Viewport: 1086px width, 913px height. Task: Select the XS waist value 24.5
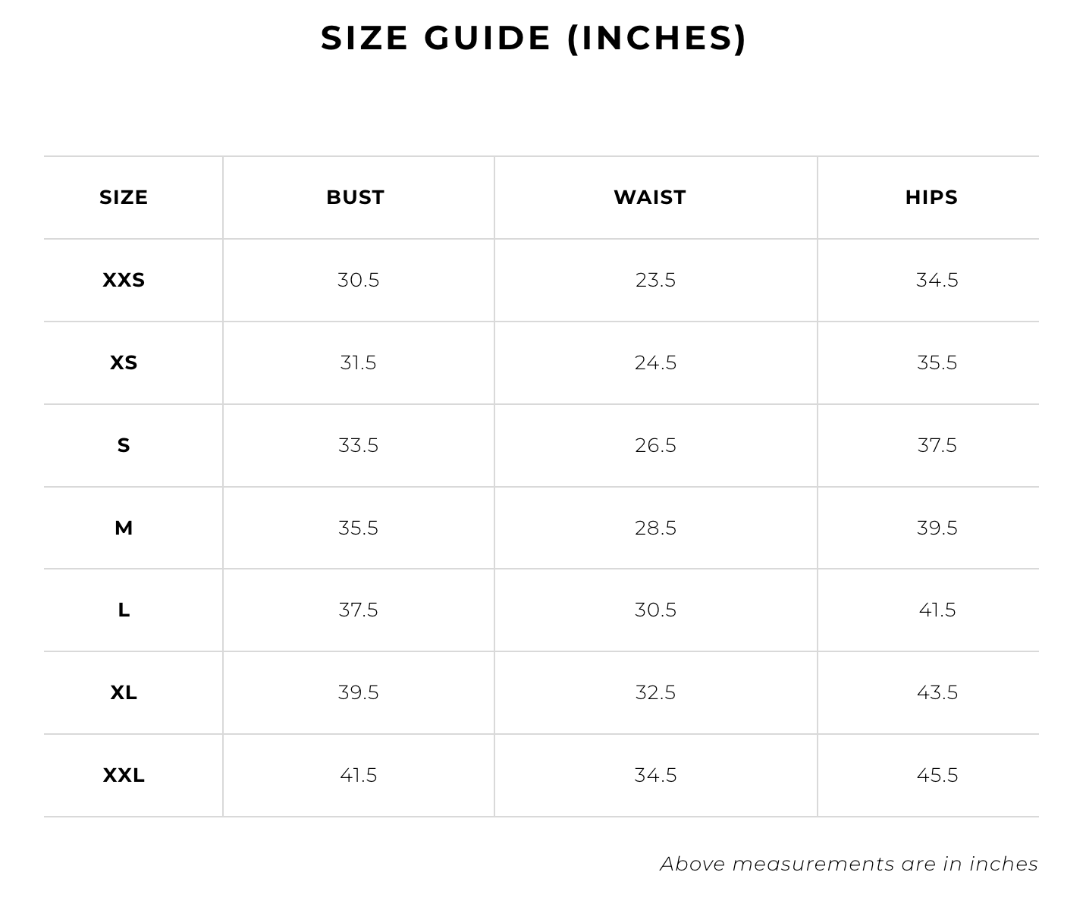[655, 362]
